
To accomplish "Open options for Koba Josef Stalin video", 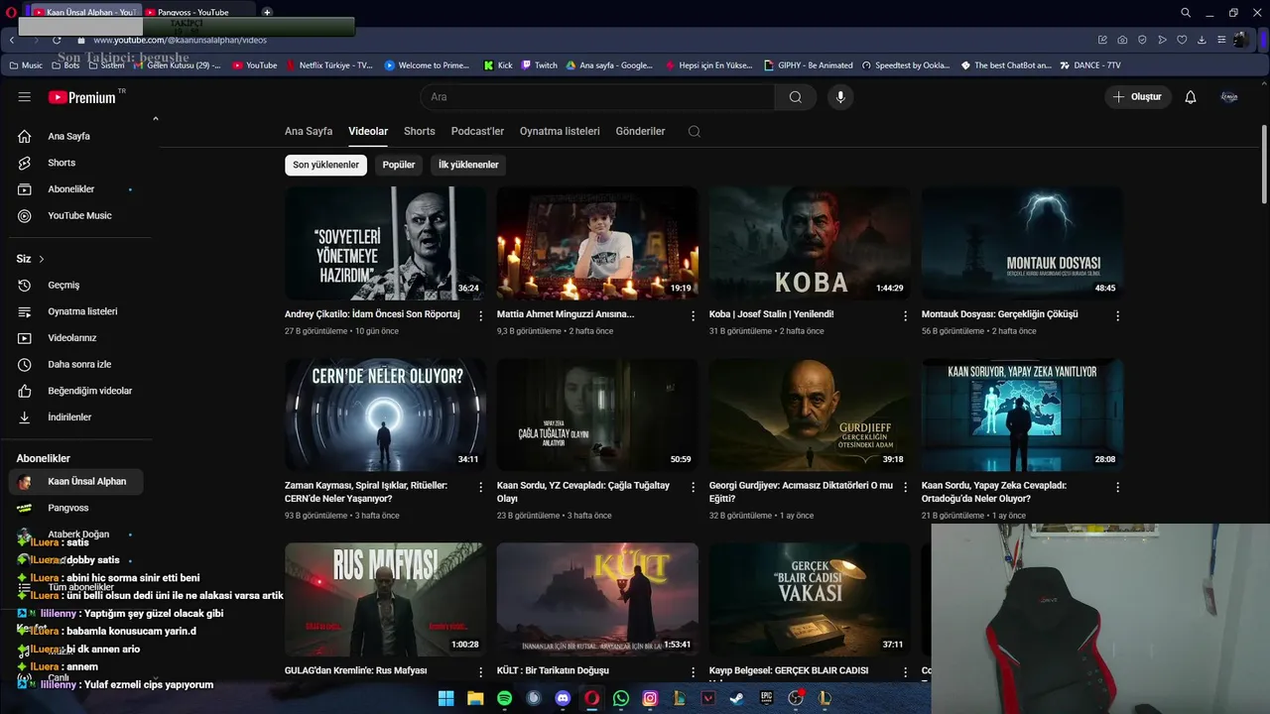I will click(x=905, y=315).
